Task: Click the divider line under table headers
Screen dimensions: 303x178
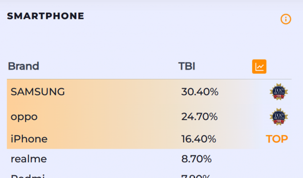Action: point(149,79)
